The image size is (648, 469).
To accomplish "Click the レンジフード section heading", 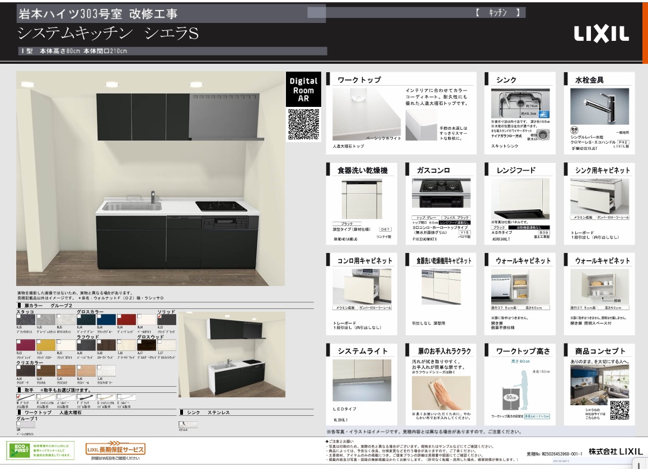I will coord(516,170).
